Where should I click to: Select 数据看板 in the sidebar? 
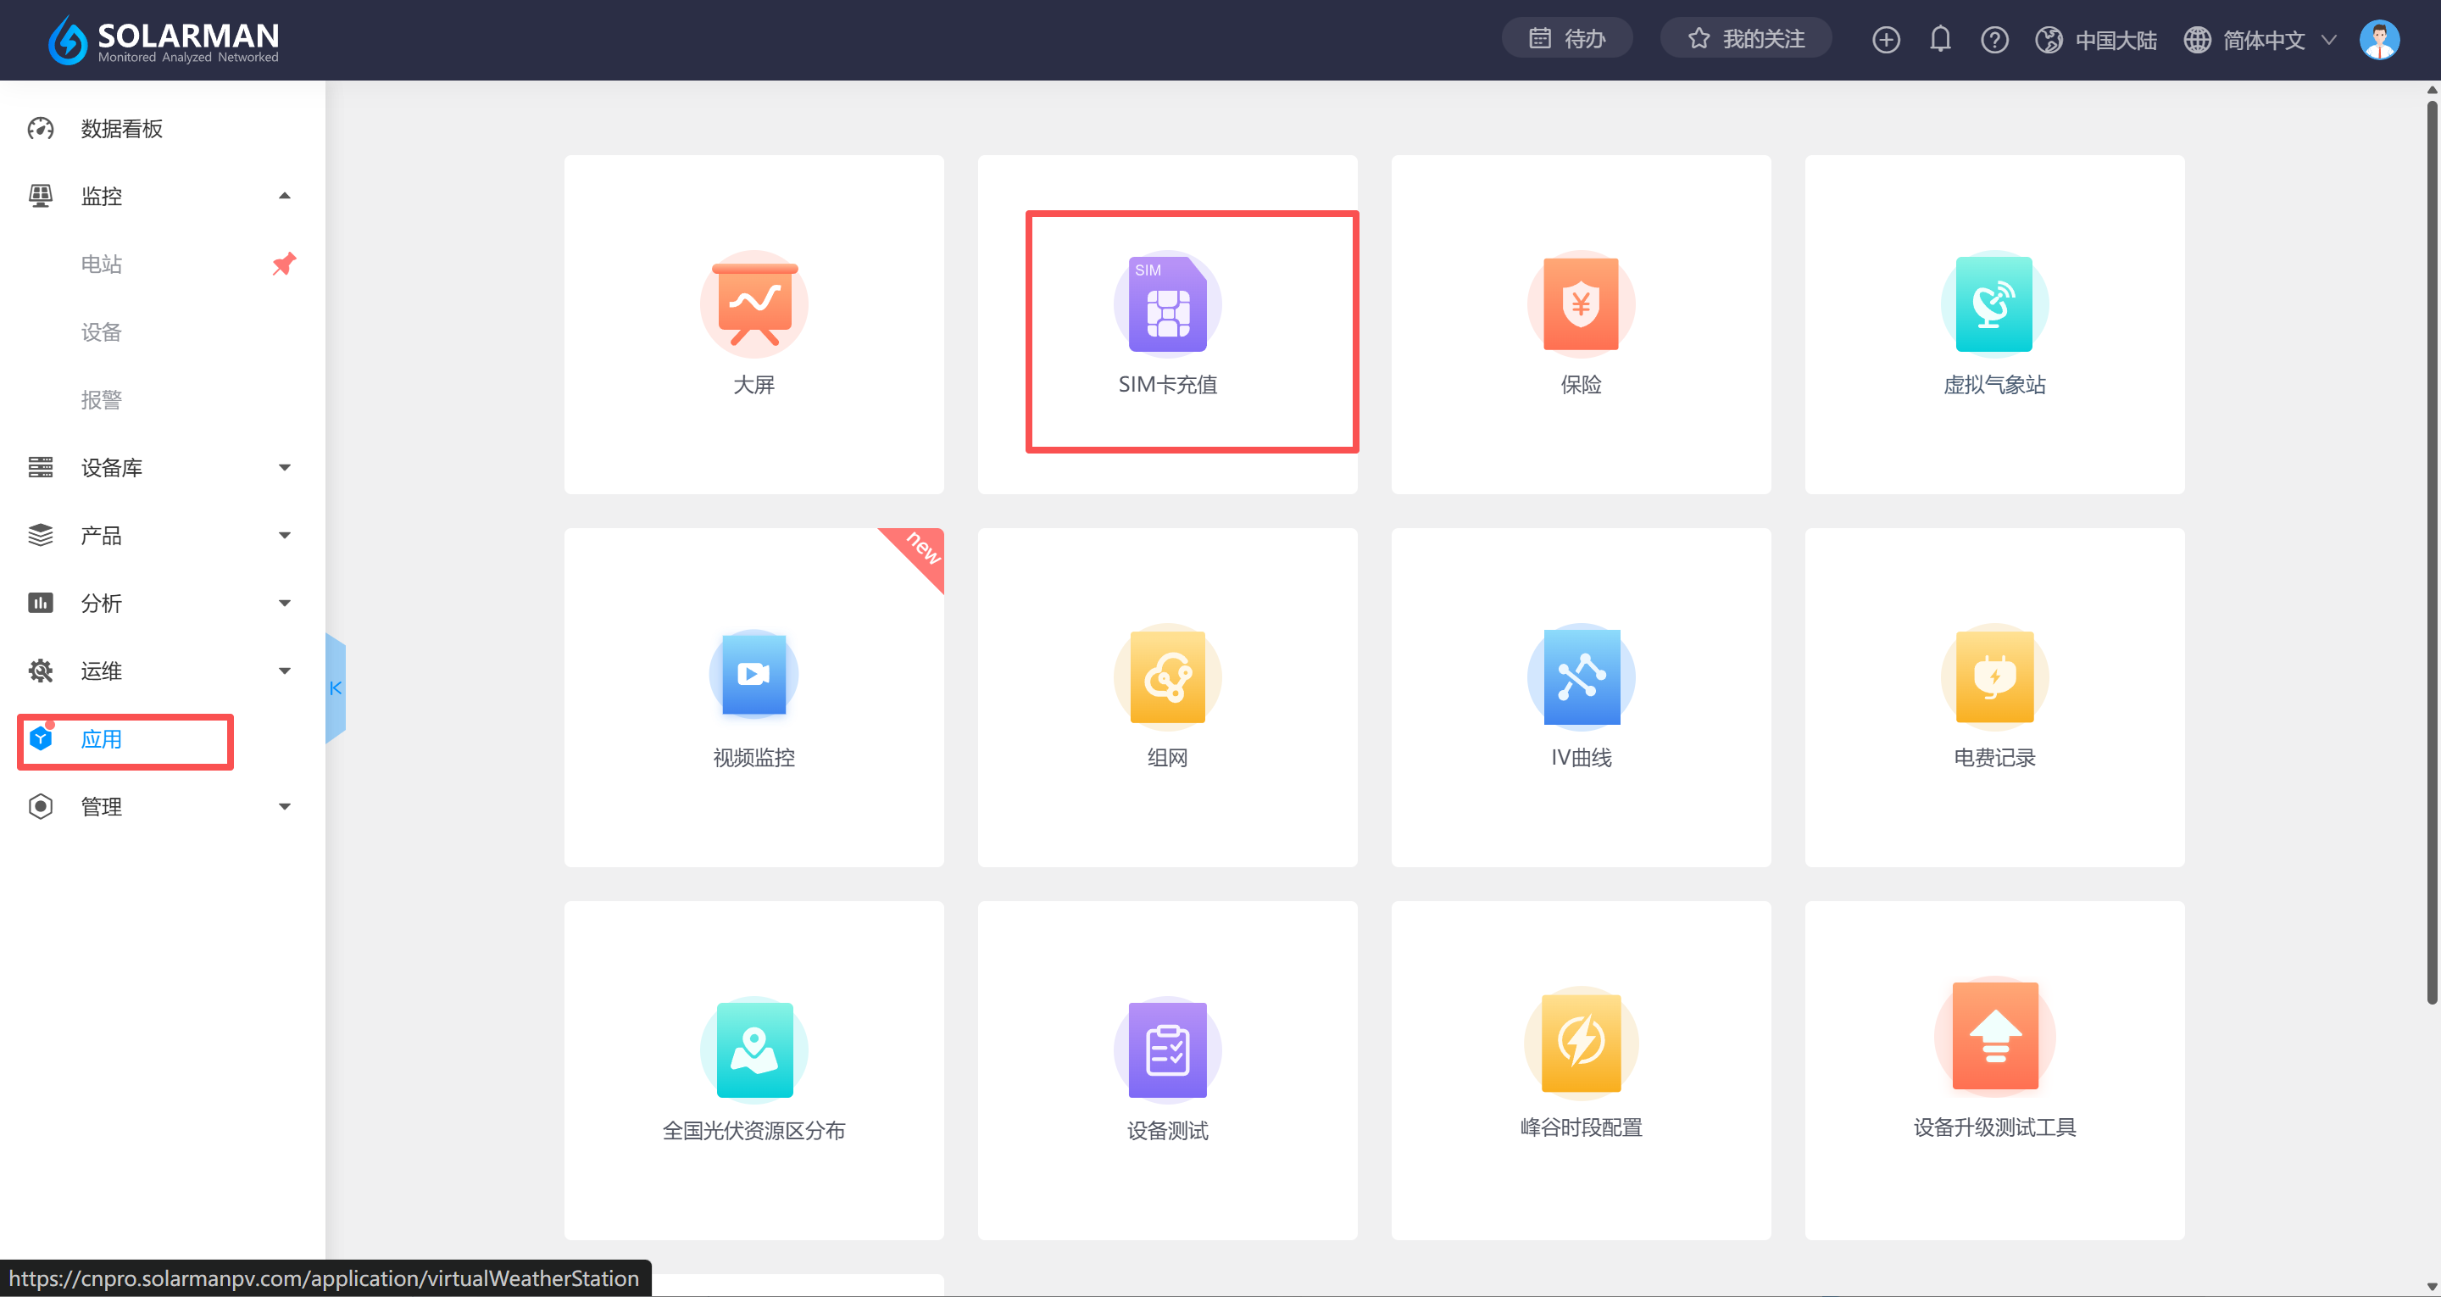coord(121,129)
